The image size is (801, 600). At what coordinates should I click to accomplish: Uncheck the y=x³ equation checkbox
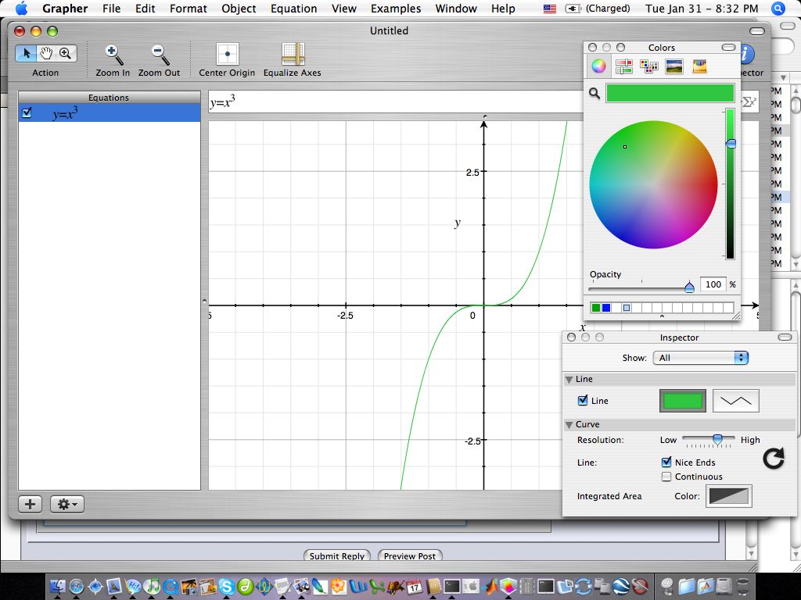27,113
